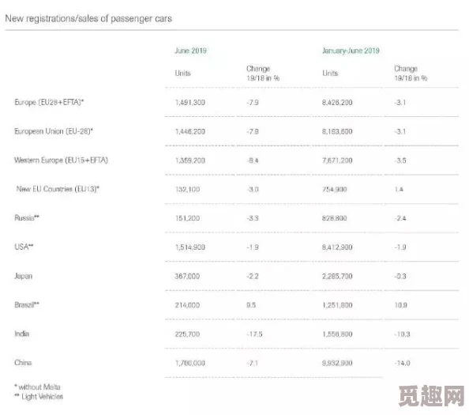
Task: Click the January-June 2019 column header
Action: (351, 51)
